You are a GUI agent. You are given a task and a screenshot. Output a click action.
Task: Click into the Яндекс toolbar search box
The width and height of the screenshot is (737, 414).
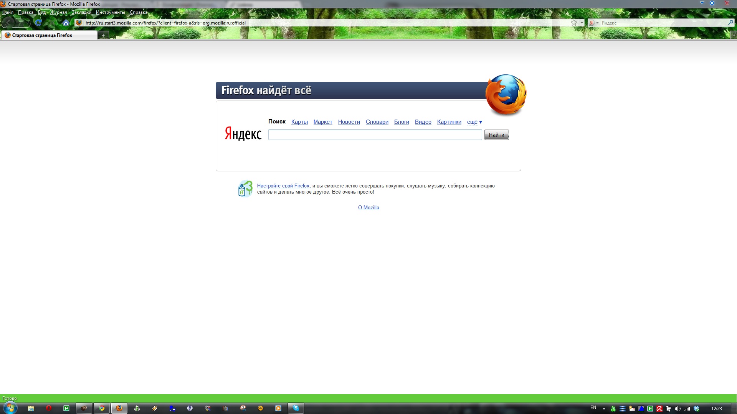click(x=663, y=23)
